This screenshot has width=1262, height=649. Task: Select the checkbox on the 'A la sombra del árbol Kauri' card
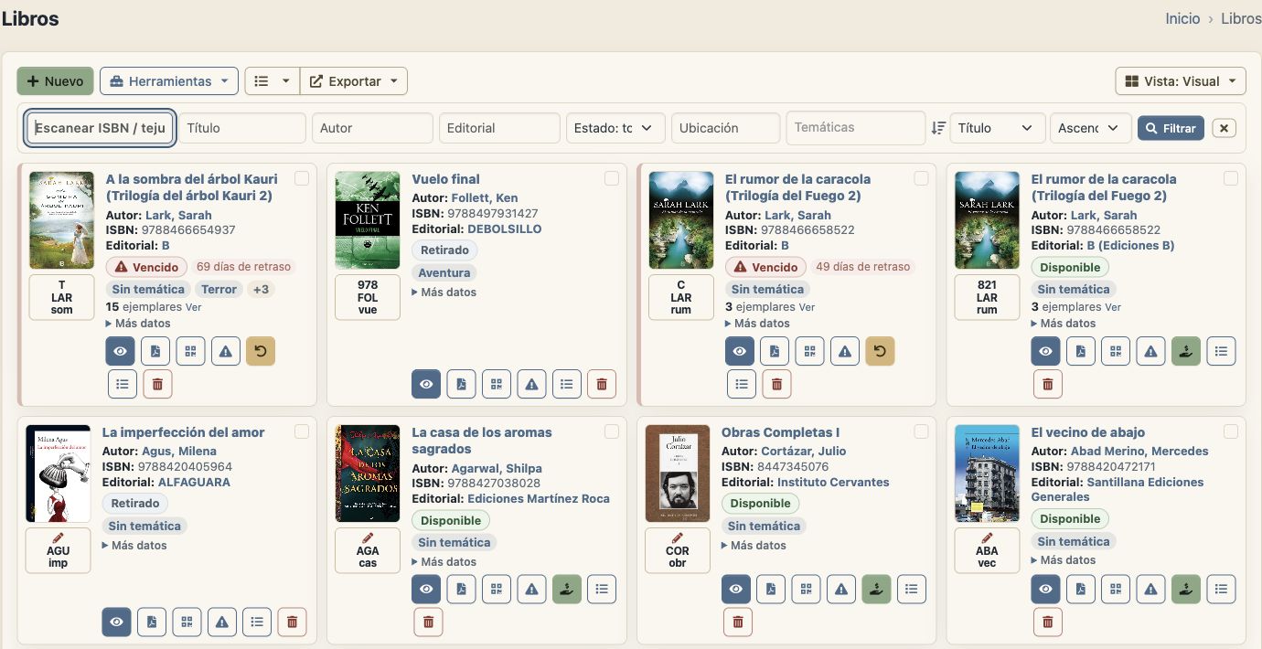tap(302, 178)
